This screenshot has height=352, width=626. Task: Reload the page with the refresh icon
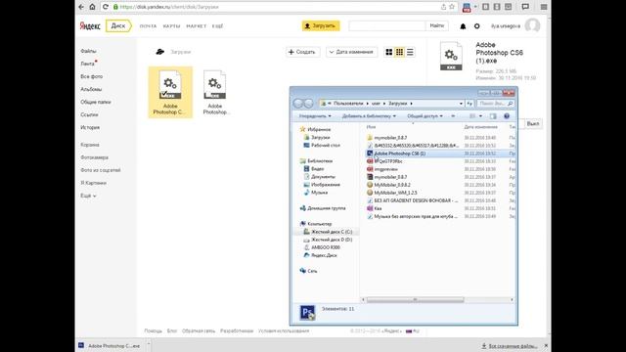tap(106, 7)
